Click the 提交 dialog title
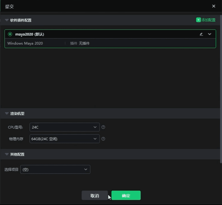Viewport: 222px width, 205px height. (x=10, y=6)
